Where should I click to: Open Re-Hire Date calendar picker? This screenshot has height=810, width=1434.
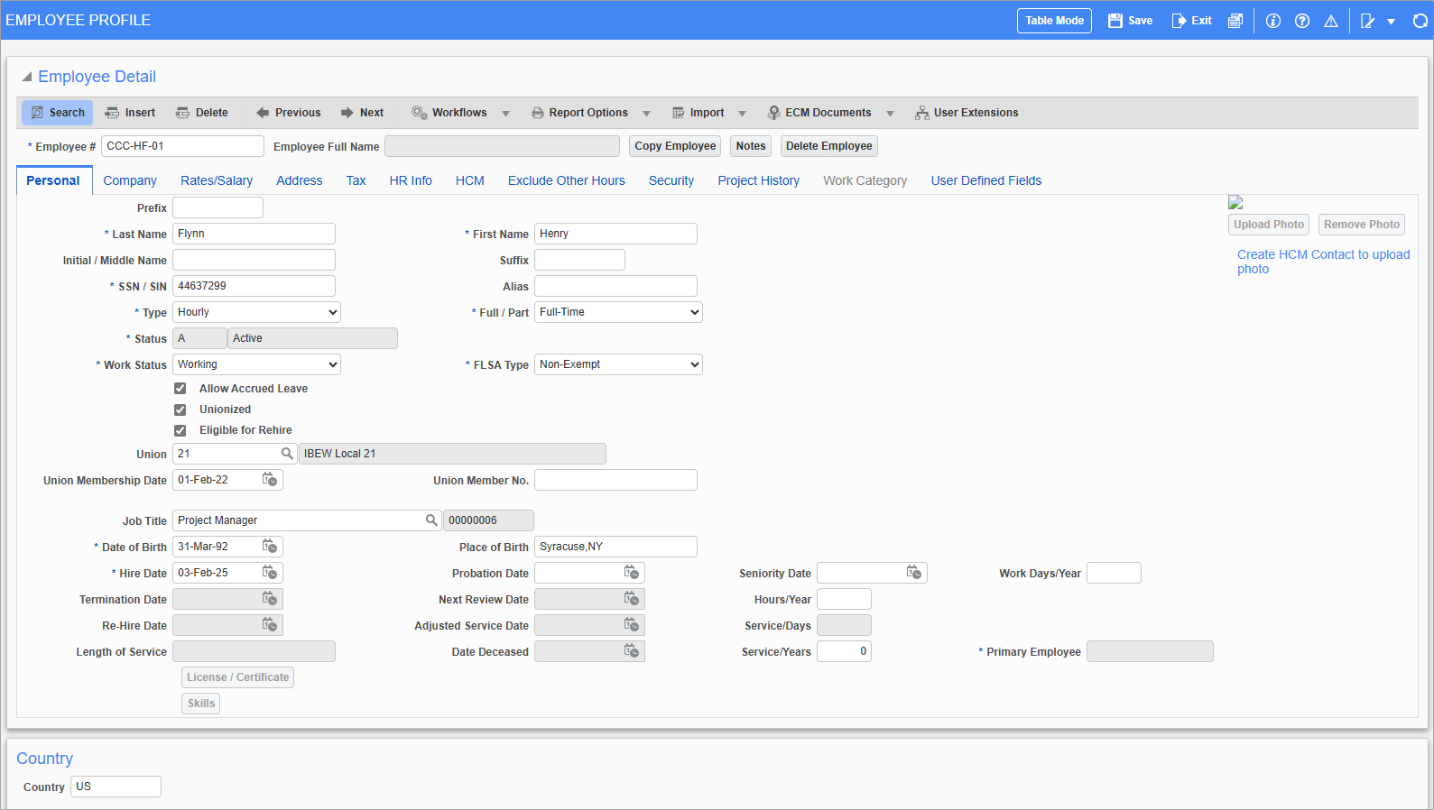tap(270, 625)
